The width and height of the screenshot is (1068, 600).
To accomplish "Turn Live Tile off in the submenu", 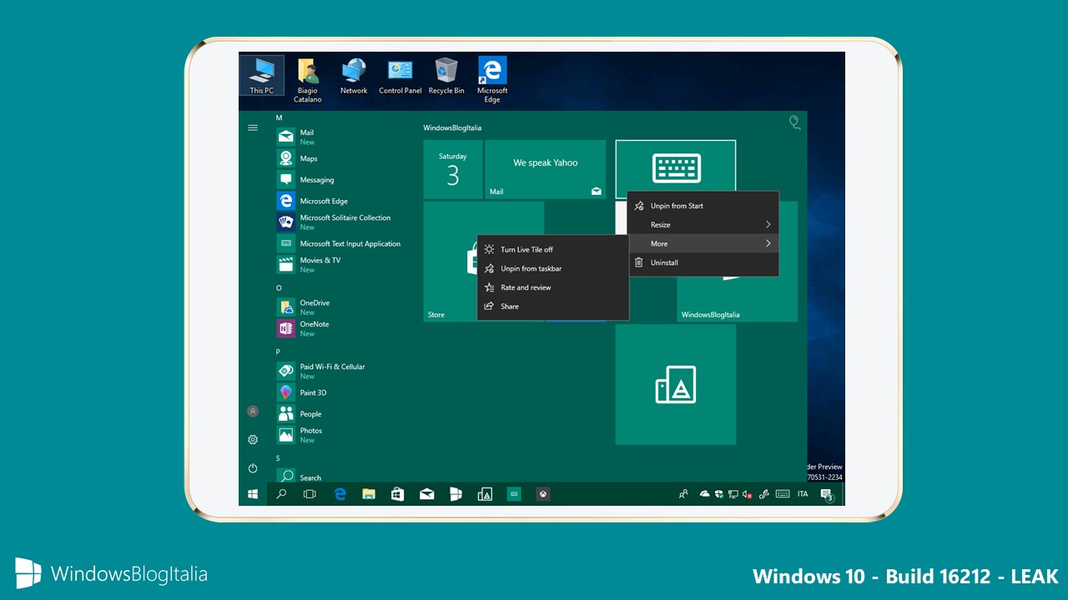I will click(x=553, y=249).
